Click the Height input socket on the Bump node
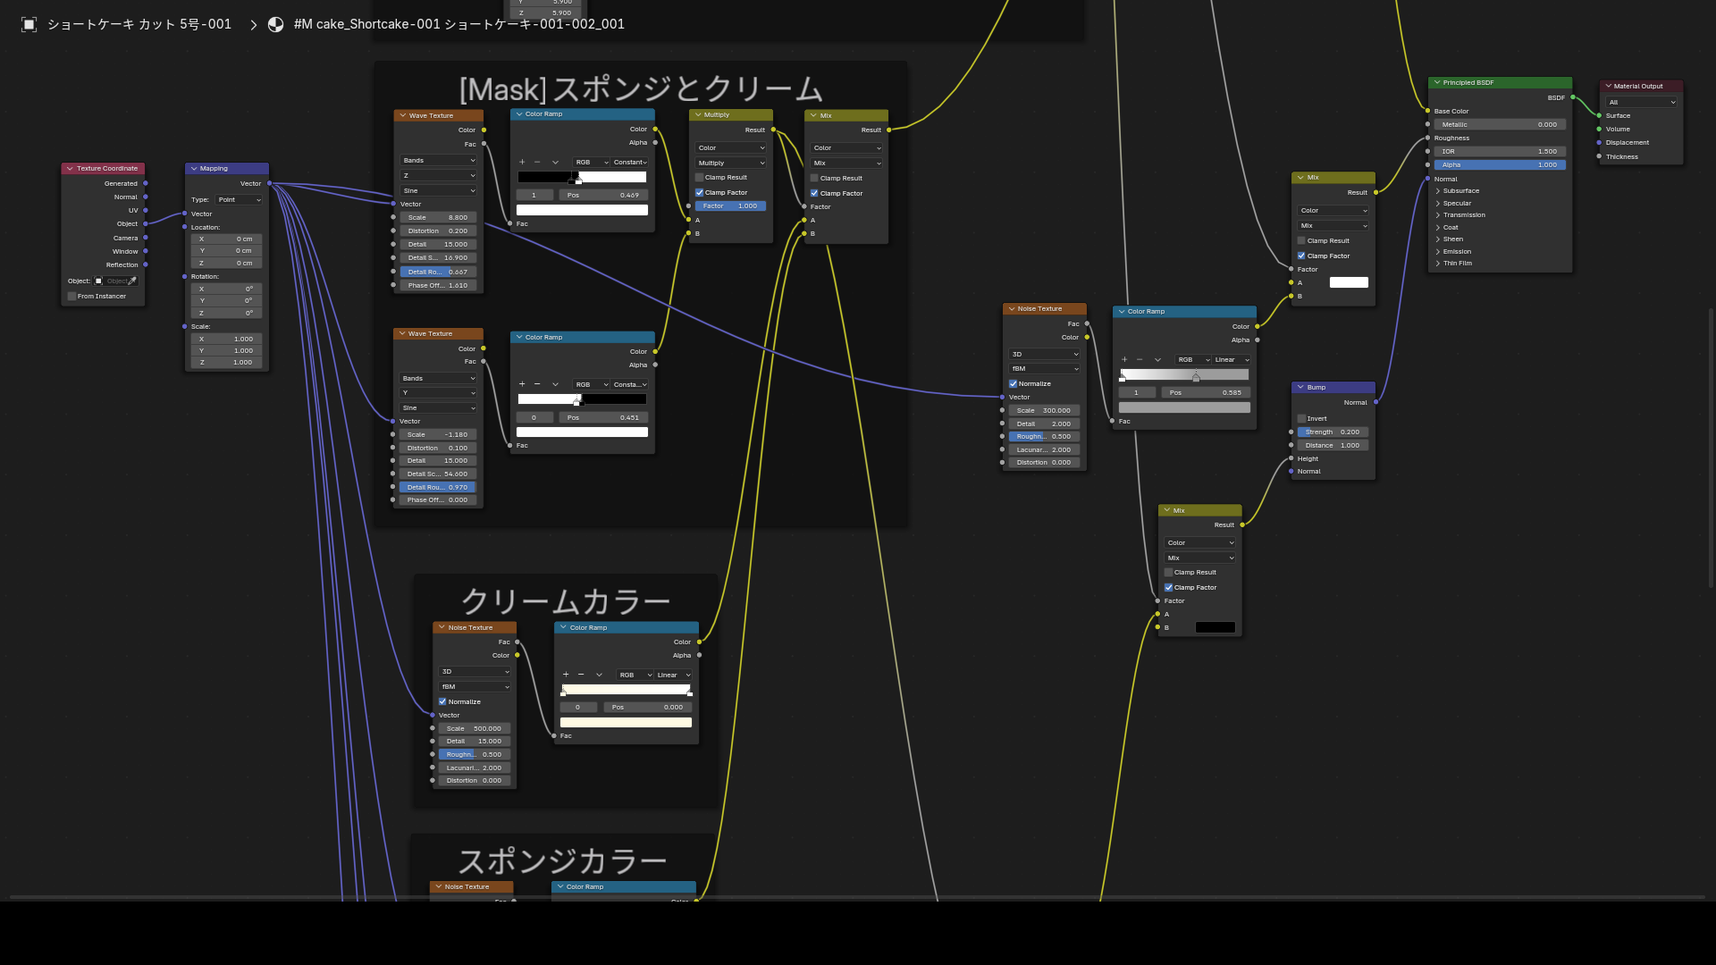 tap(1291, 458)
